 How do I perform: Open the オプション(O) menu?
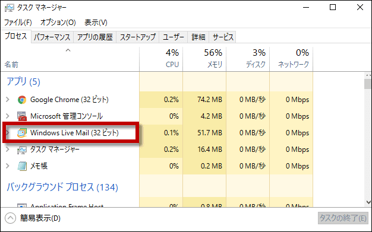pos(58,23)
